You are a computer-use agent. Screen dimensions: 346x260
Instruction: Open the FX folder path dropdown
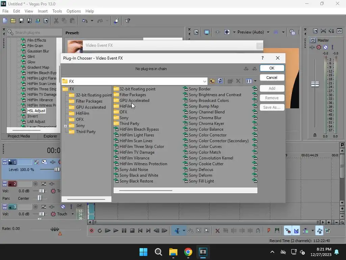pos(204,81)
